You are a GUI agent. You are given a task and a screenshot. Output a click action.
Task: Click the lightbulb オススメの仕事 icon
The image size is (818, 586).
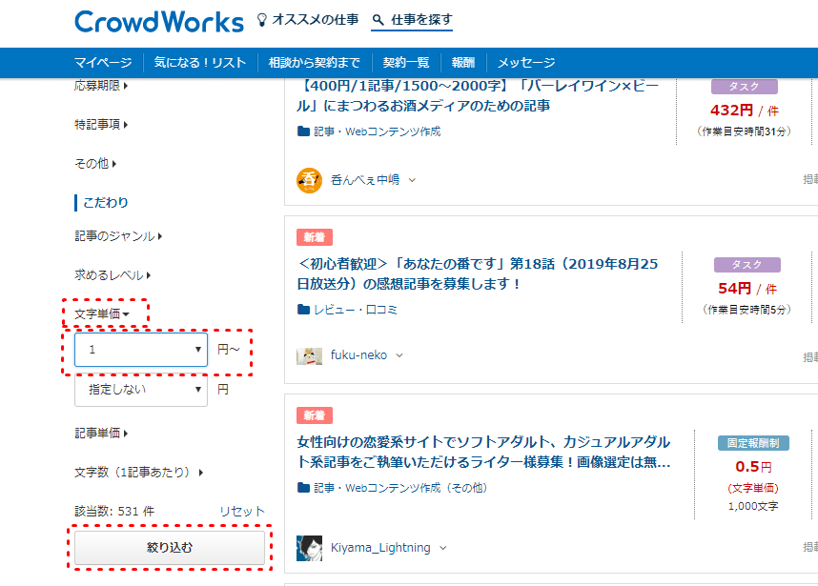tap(262, 20)
